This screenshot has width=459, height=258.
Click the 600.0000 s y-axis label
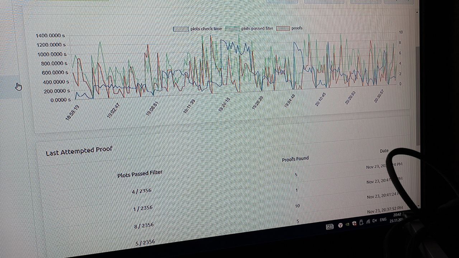pos(54,73)
